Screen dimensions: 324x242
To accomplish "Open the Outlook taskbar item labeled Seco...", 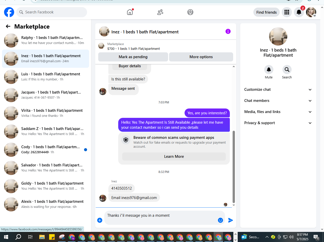I will coord(251,237).
